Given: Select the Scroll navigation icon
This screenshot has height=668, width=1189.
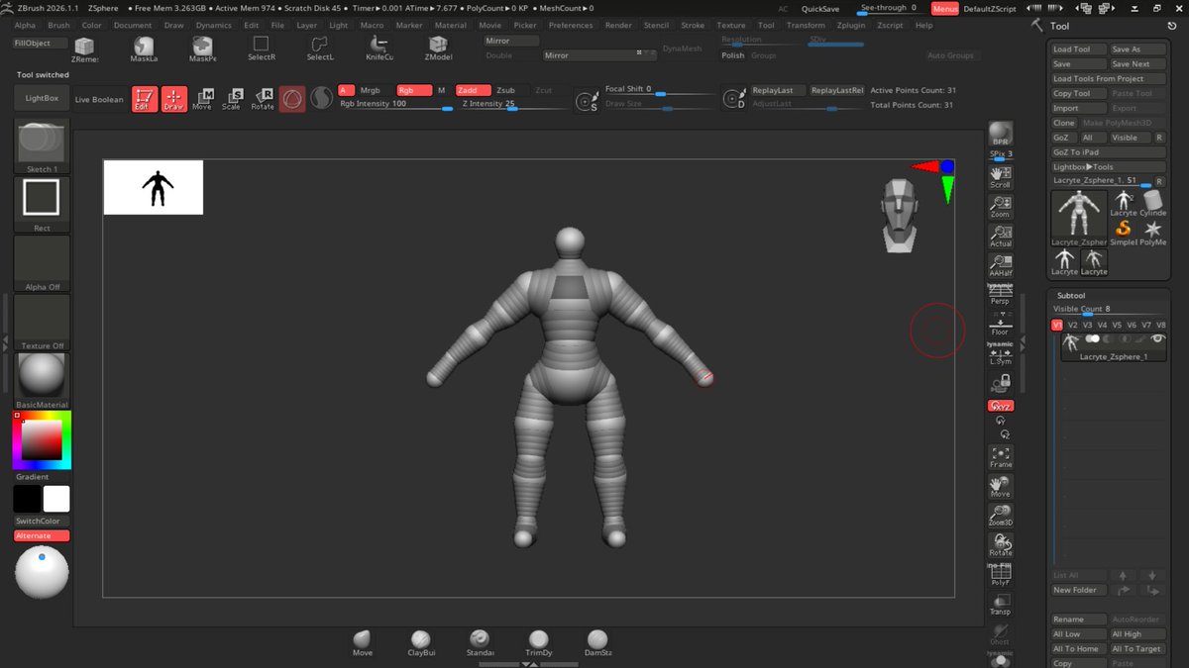Looking at the screenshot, I should coord(1001,176).
